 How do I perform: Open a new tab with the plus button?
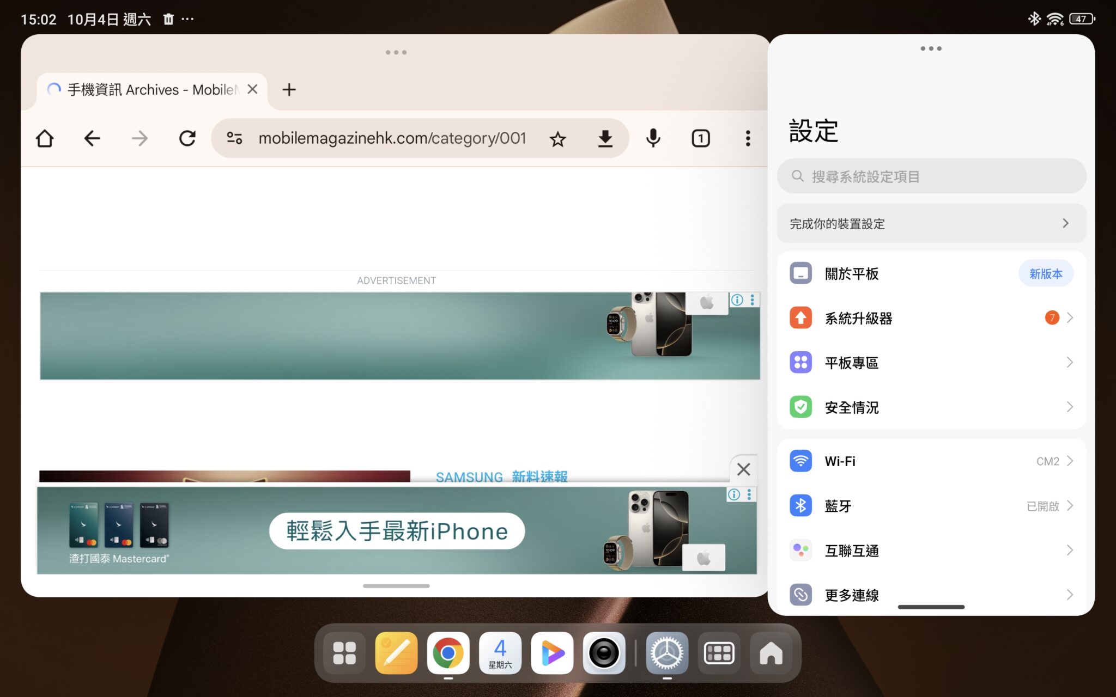pyautogui.click(x=289, y=89)
